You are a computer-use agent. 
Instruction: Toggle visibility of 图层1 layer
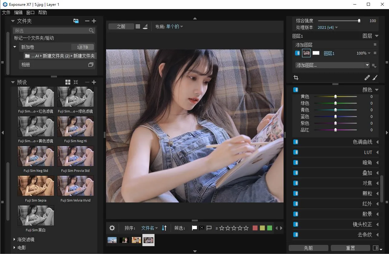[x=297, y=53]
